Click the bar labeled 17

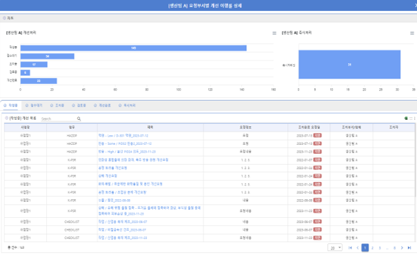34,64
